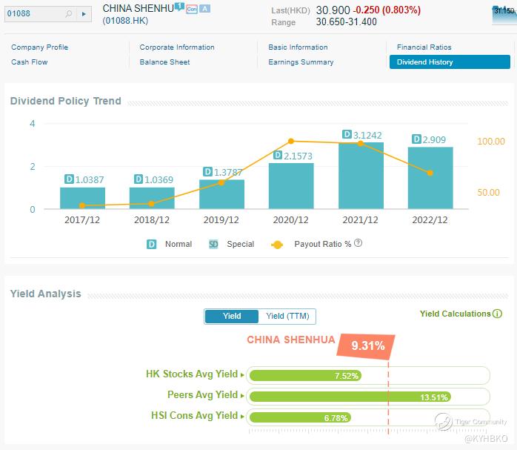Click the D marker for 2022/12 dividend 2.909
Screen dimensions: 517x450
416,139
